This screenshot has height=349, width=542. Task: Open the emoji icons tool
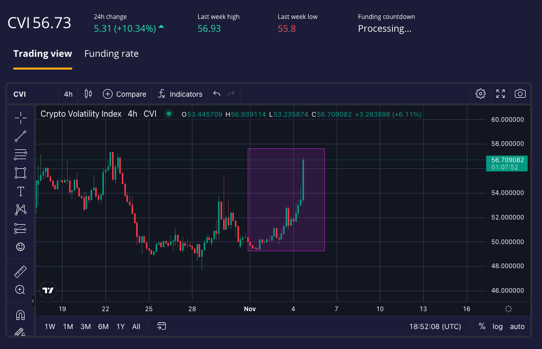point(20,247)
